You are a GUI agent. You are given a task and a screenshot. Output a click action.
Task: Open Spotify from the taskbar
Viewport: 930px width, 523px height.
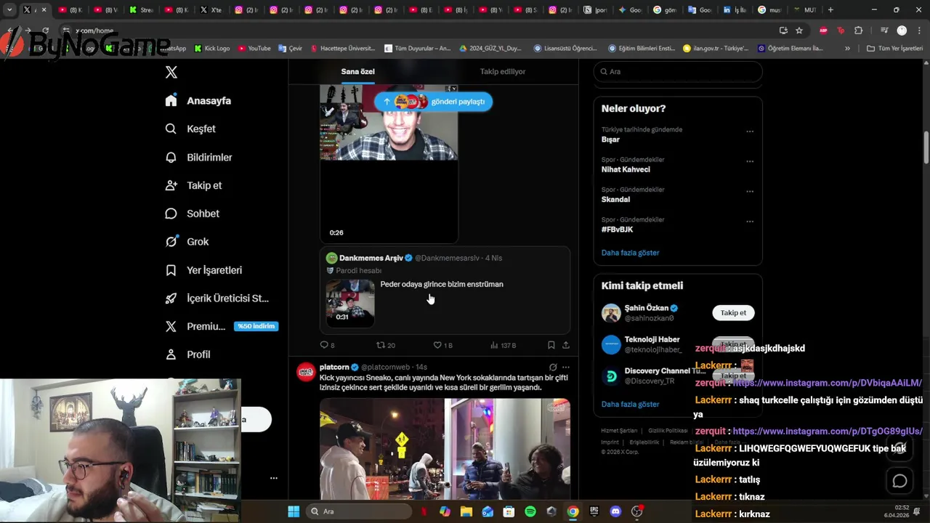530,511
